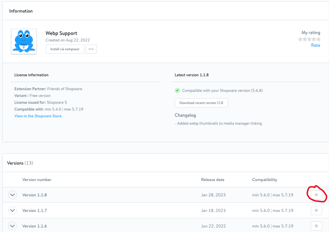
Task: Click release date Jan 28, 2023
Action: (213, 195)
